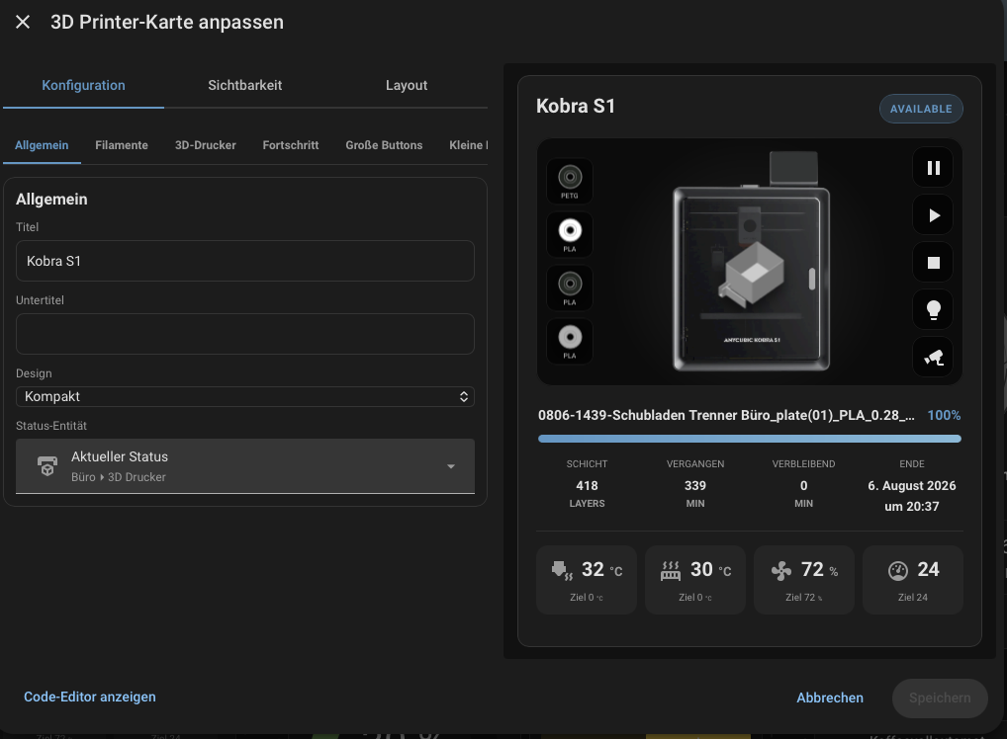1007x739 pixels.
Task: Click the nozzle temperature value 32 °C
Action: pos(601,570)
